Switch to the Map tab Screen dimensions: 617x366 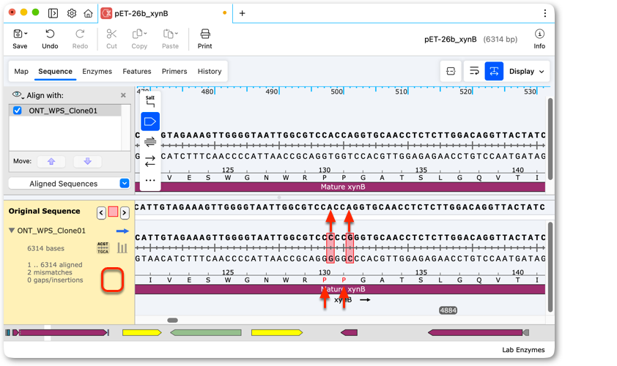tap(21, 71)
